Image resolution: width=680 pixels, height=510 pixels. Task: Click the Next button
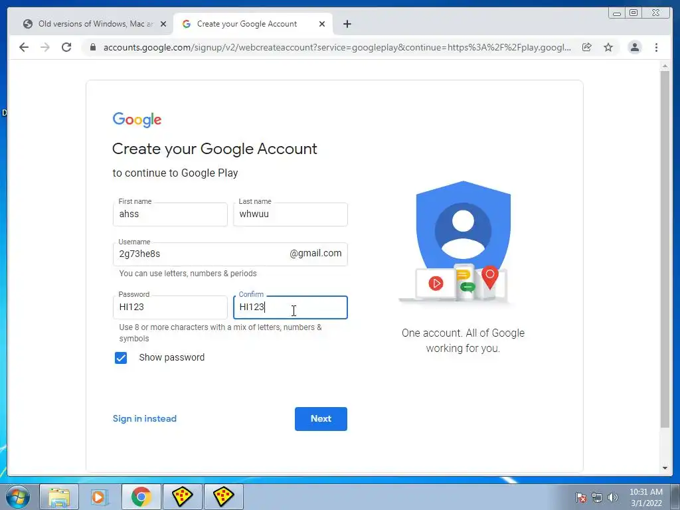click(x=321, y=419)
